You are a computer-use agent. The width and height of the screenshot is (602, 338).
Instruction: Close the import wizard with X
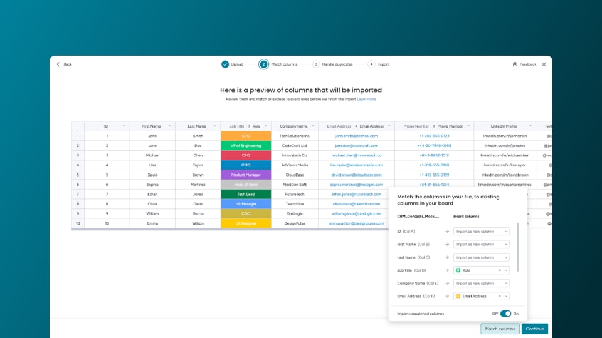click(544, 64)
